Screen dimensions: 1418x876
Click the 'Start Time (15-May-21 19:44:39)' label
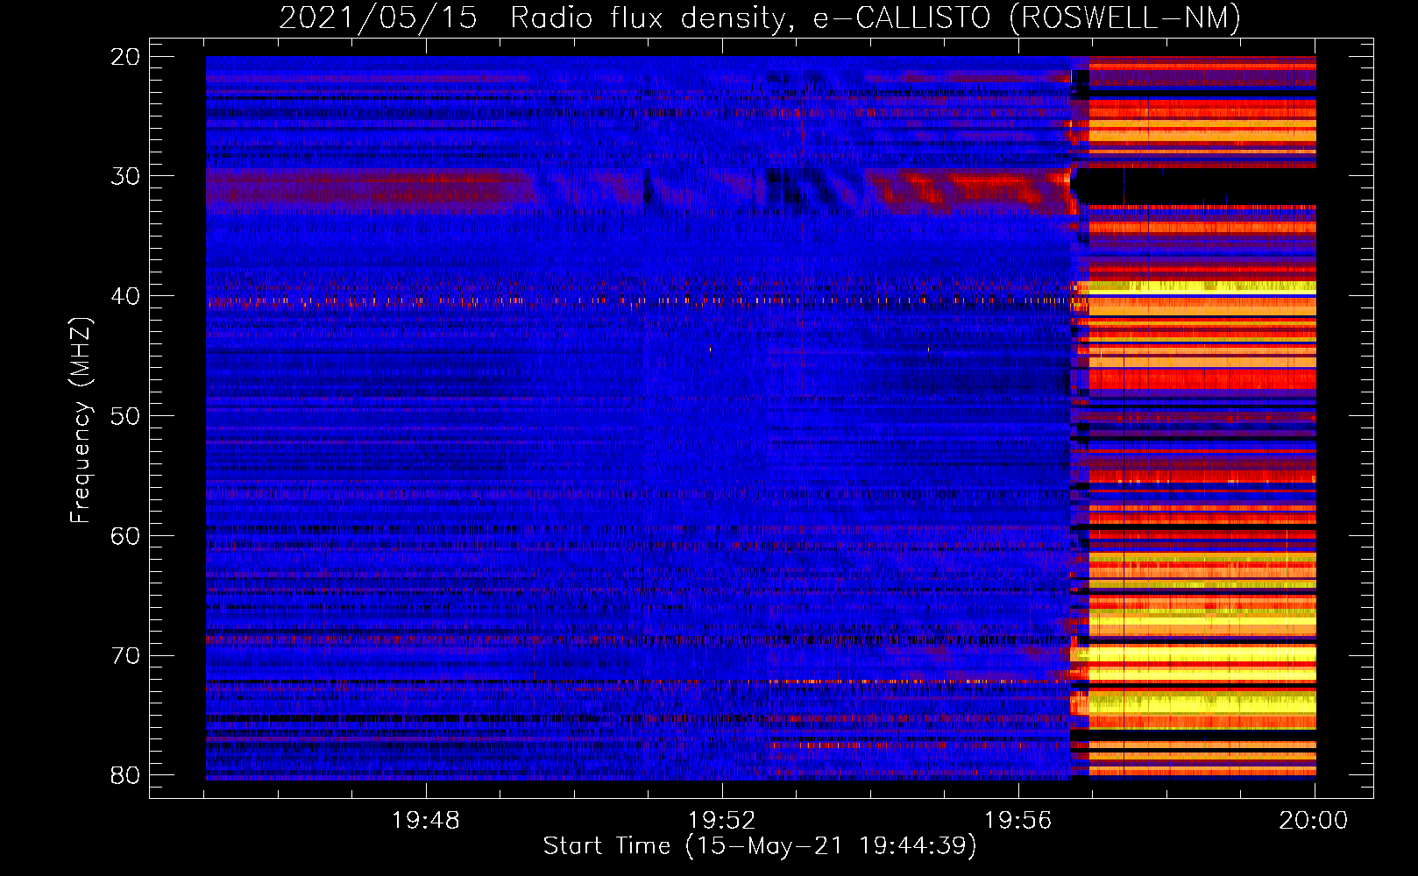coord(760,846)
